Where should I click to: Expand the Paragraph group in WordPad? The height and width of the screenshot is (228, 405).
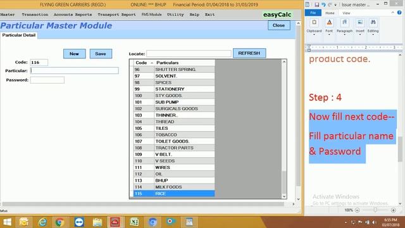click(x=344, y=27)
